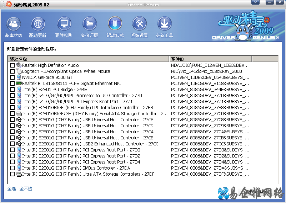Click the 硬件ID column header
The height and width of the screenshot is (203, 286).
pos(210,59)
